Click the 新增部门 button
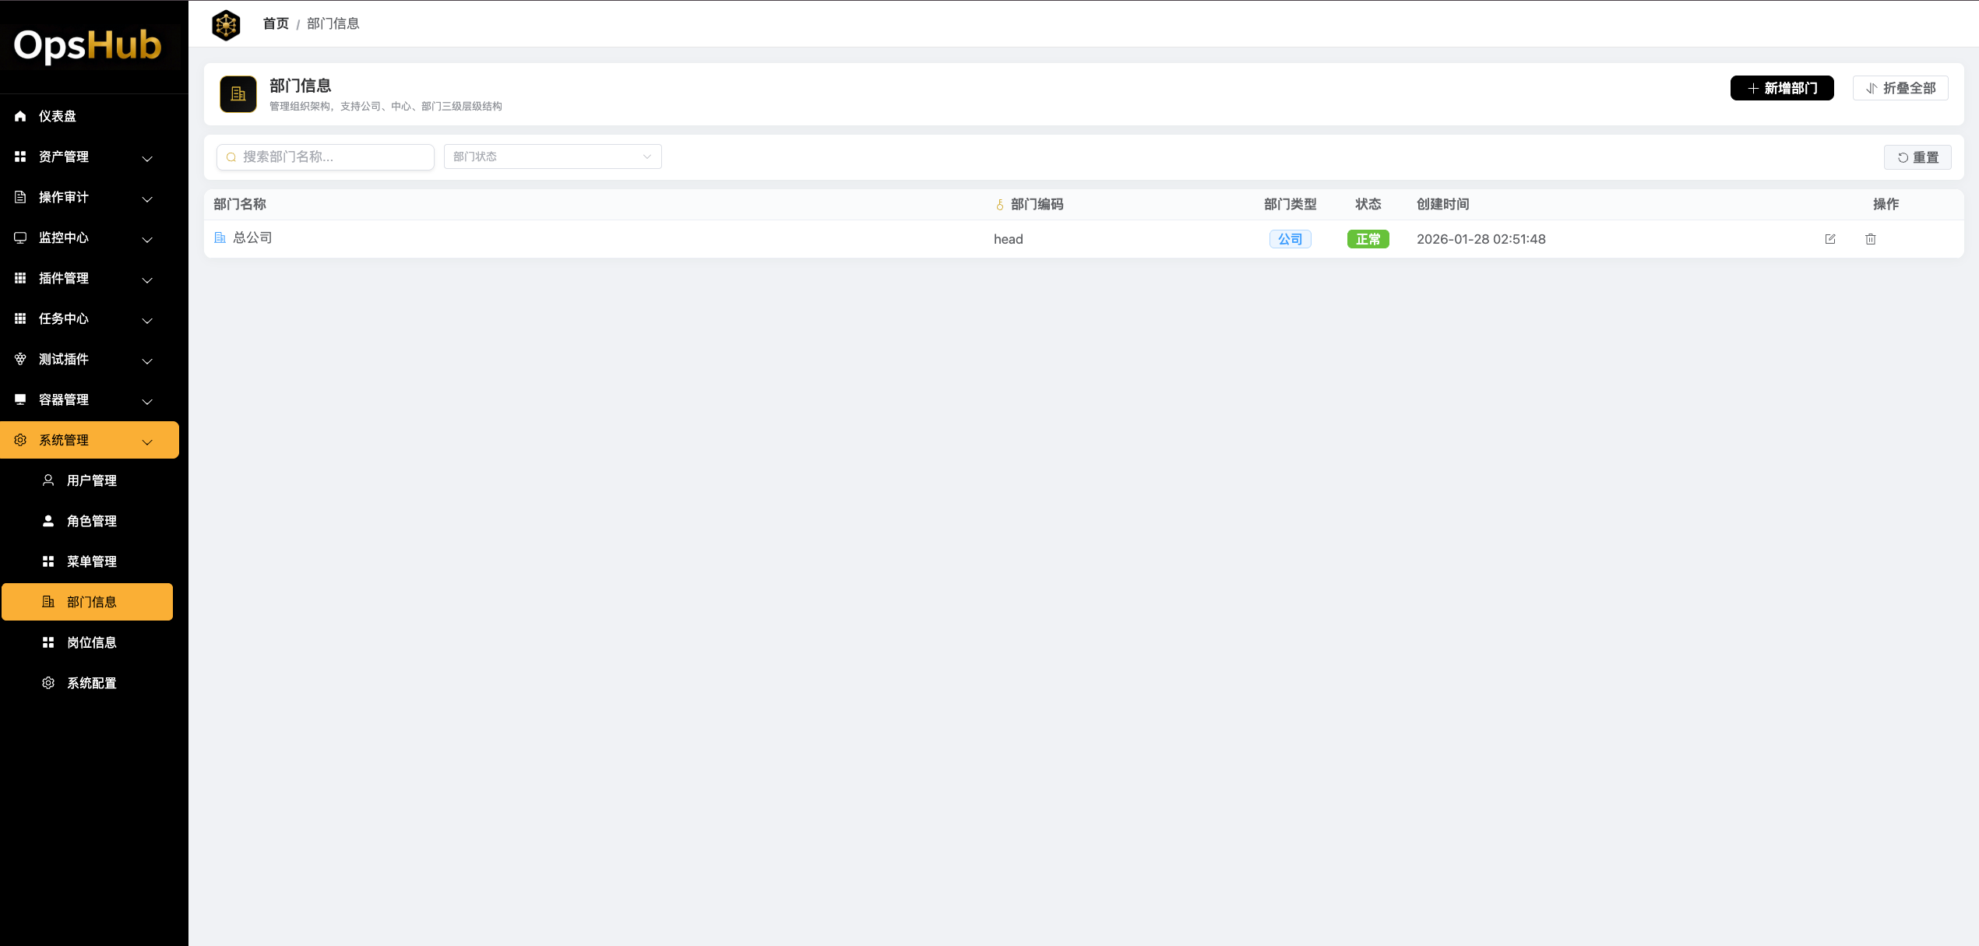Image resolution: width=1979 pixels, height=946 pixels. (x=1781, y=88)
